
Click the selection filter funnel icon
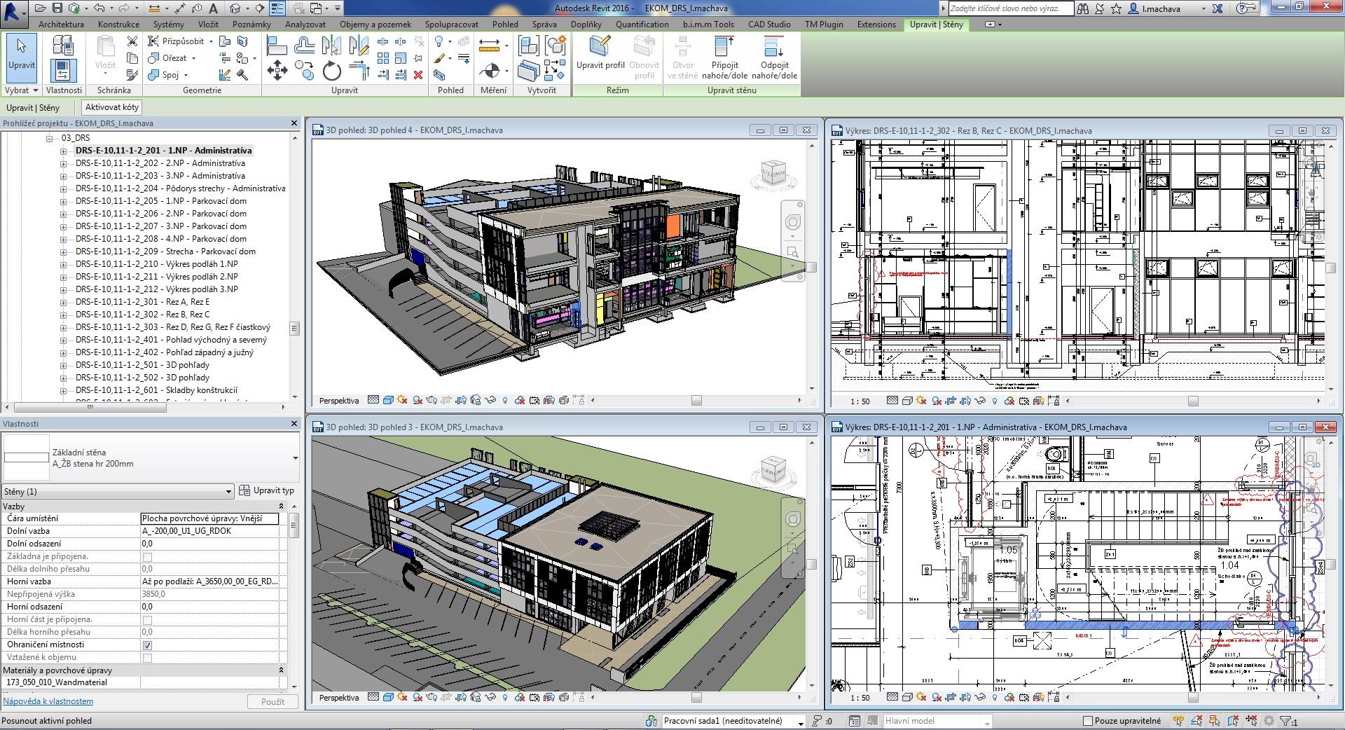[x=1286, y=721]
